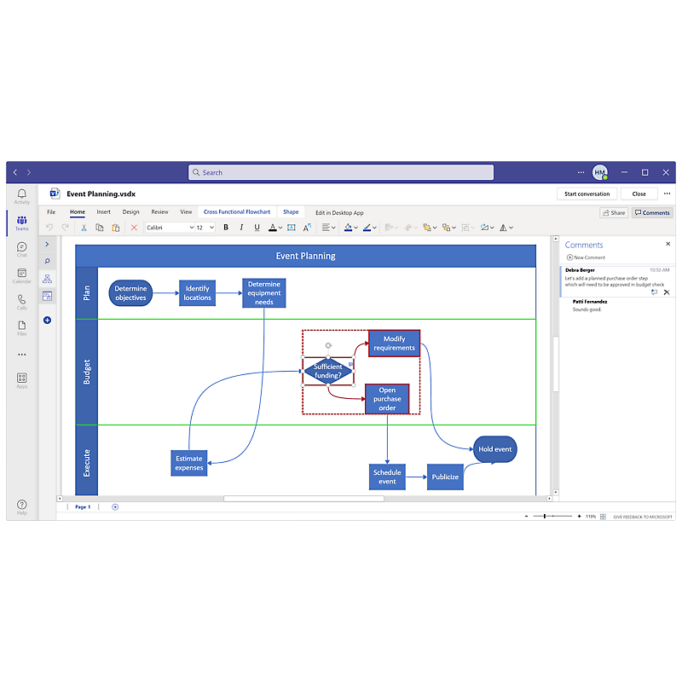Click the Undo icon
682x682 pixels.
[x=49, y=227]
